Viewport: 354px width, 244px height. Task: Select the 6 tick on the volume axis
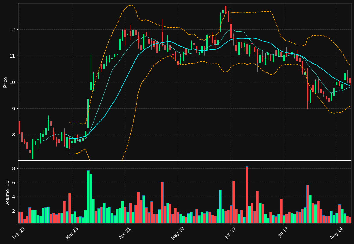(x=14, y=183)
